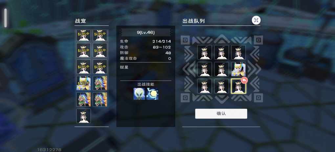Remove the highlighted pet via red return arrow
Viewport: 335px width, 152px height.
[x=244, y=80]
